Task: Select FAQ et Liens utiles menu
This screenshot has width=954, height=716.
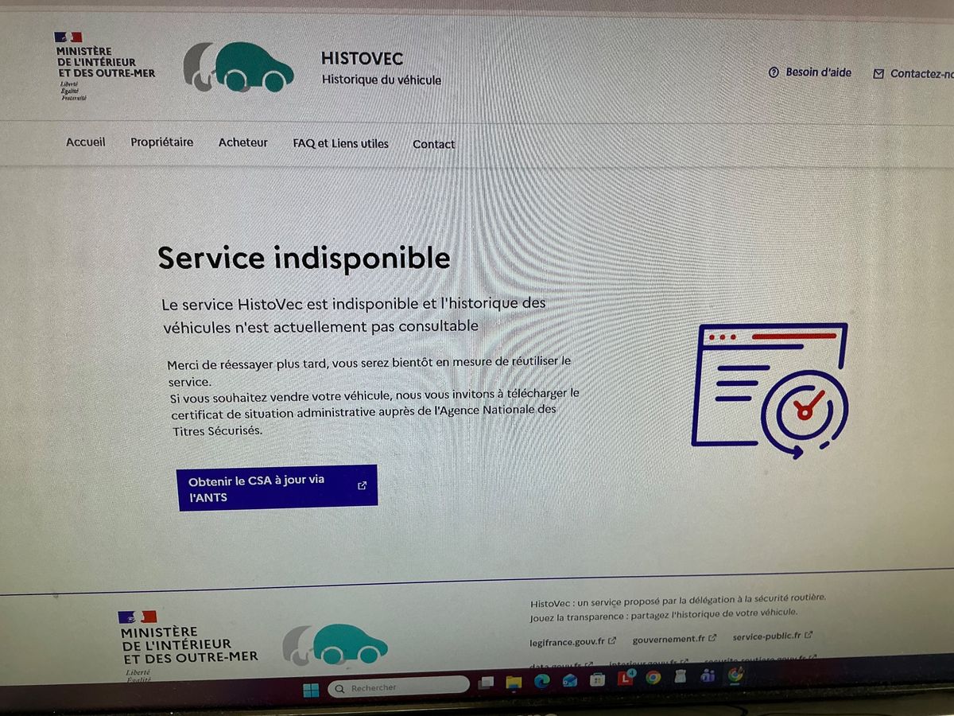Action: tap(341, 144)
